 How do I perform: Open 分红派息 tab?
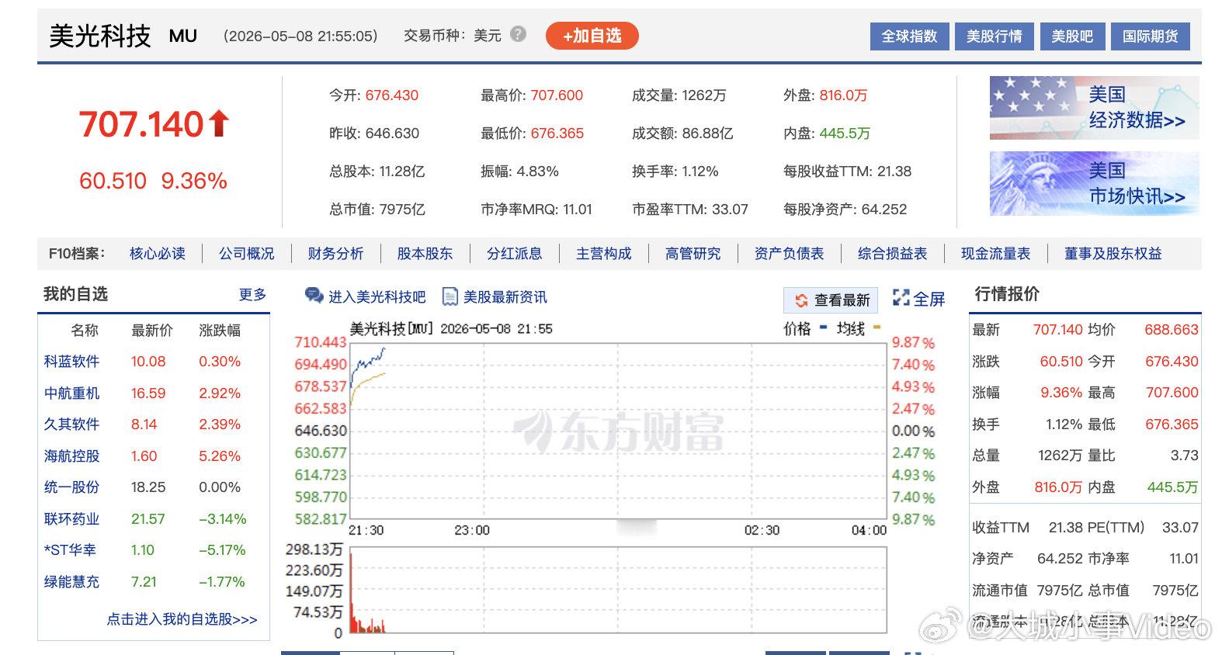point(515,254)
